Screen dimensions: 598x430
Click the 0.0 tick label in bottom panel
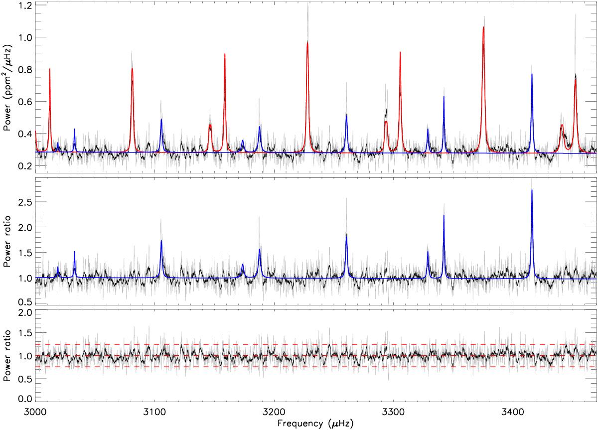click(x=22, y=399)
